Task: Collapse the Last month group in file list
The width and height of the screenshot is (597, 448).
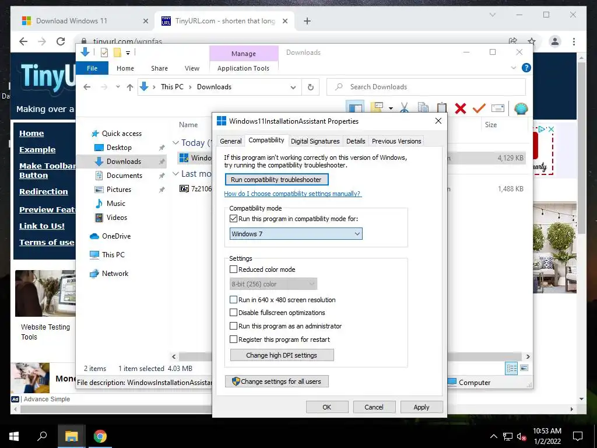Action: (x=175, y=174)
